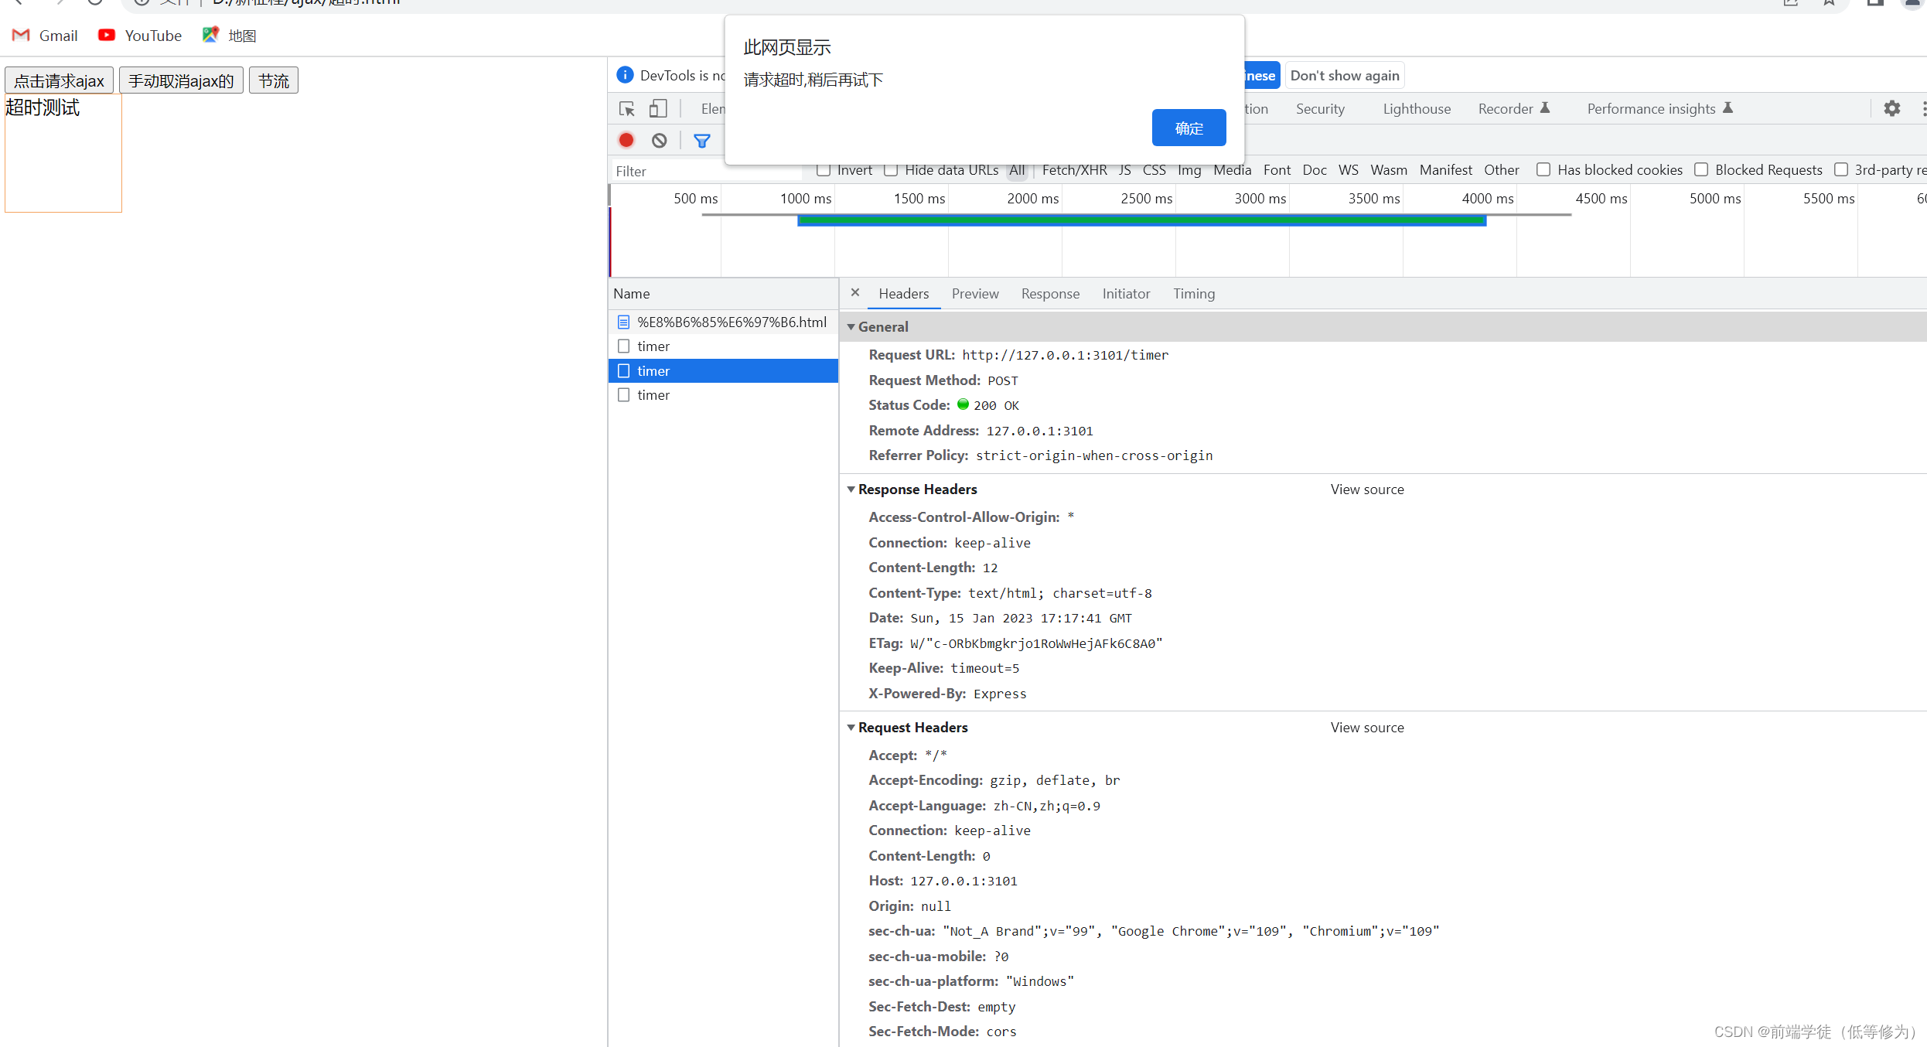
Task: Filter requests by Doc type
Action: (1314, 169)
